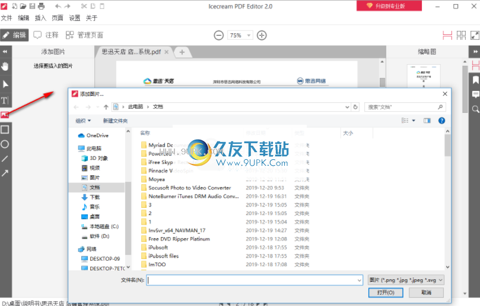Toggle preview pane in file dialog
Image resolution: width=480 pixels, height=306 pixels.
(x=427, y=121)
